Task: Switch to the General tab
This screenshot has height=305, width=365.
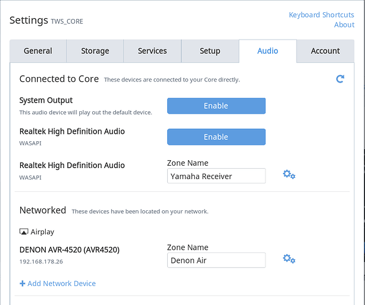Action: (38, 51)
